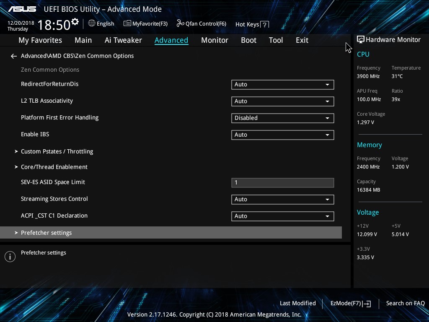Expand Custom Pstates / Throttling submenu
Screen dimensions: 429x322
click(x=57, y=151)
